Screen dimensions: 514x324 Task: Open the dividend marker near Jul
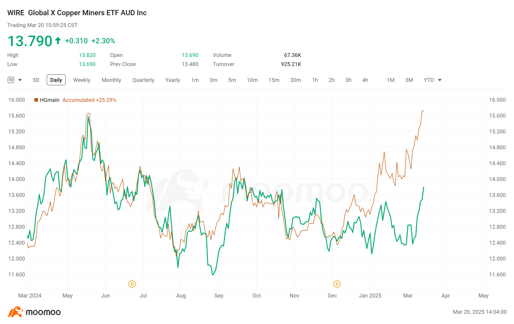click(x=132, y=284)
